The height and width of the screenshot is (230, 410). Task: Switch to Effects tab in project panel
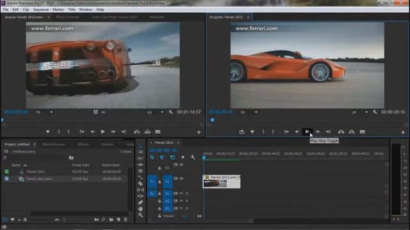[x=83, y=144]
